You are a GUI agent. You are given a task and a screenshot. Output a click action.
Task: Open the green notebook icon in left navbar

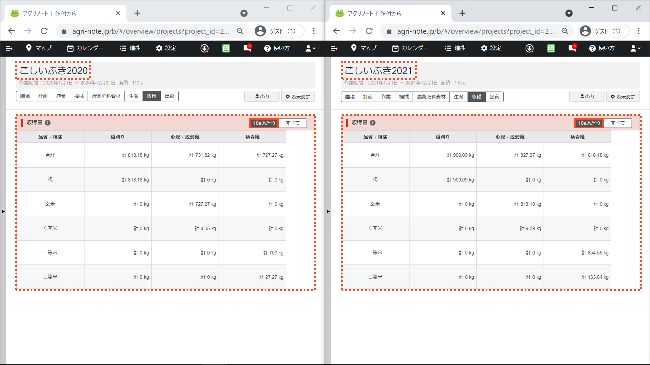click(x=226, y=48)
